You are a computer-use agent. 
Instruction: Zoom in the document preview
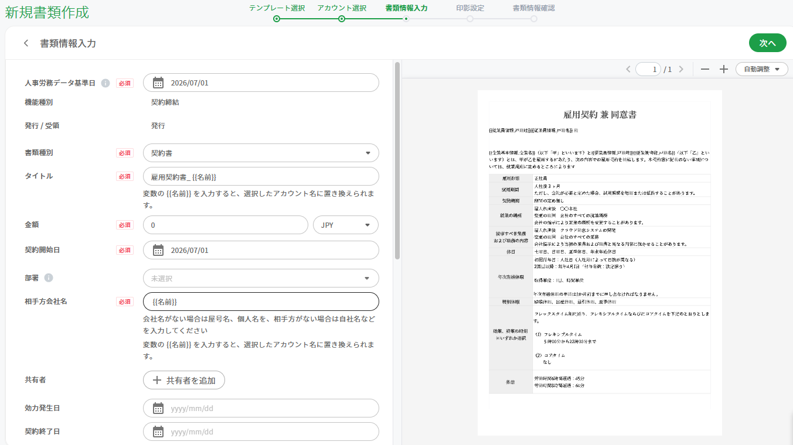click(724, 69)
